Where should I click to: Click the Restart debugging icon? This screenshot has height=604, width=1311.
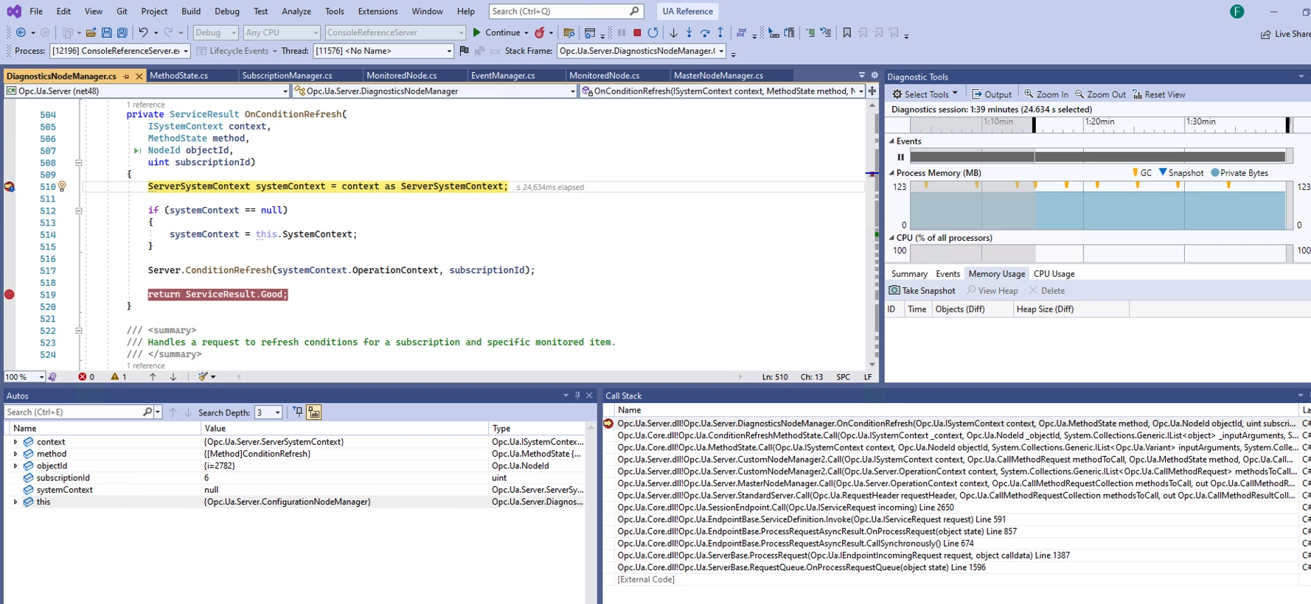click(653, 32)
